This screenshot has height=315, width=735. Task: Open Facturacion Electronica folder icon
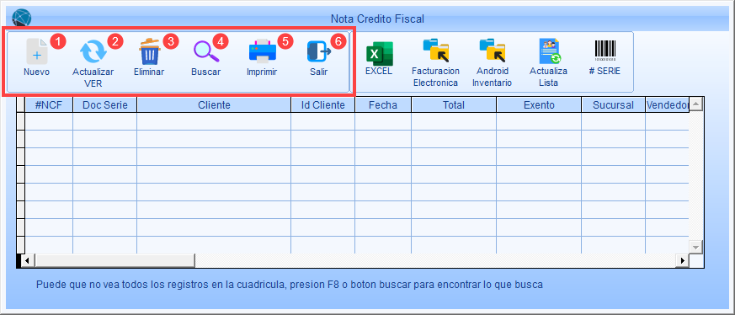click(x=435, y=51)
